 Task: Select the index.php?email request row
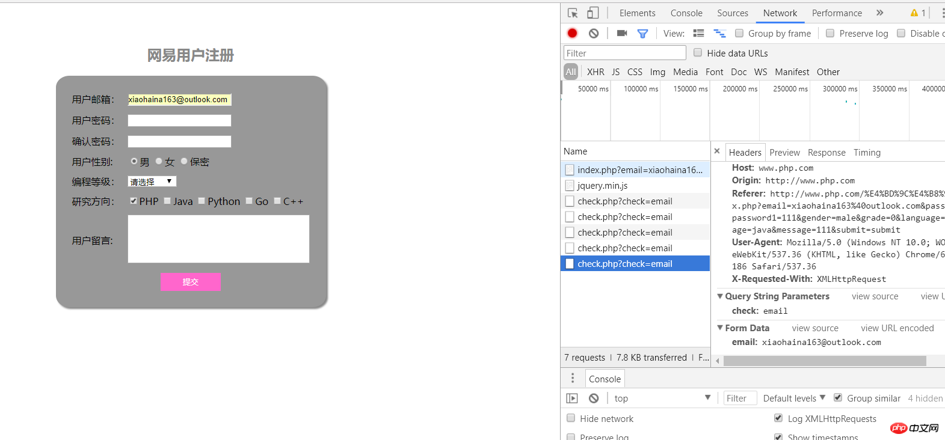(635, 170)
